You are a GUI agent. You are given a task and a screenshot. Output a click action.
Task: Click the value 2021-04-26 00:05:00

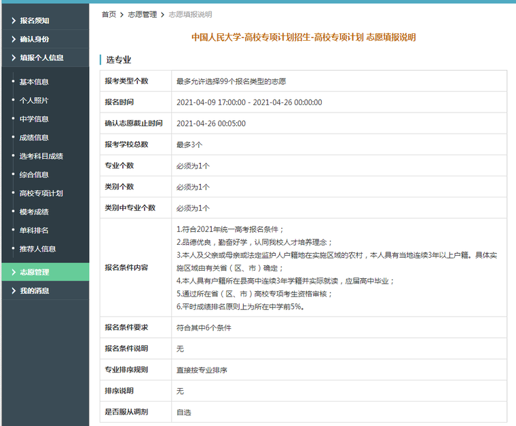211,123
